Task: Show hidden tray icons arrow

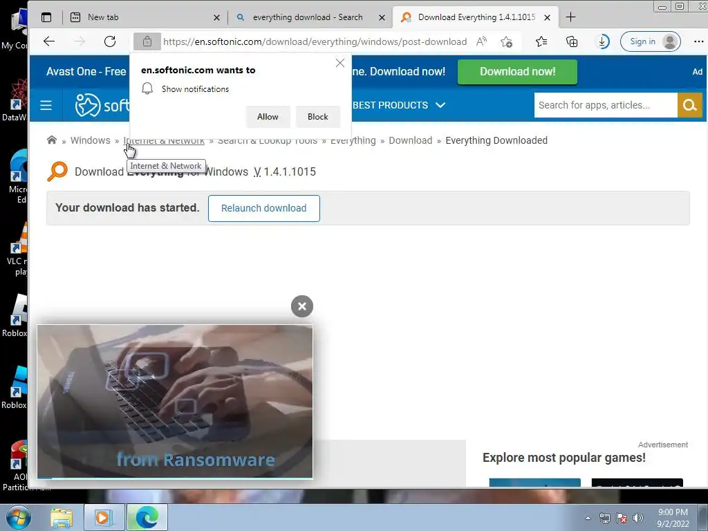Action: pyautogui.click(x=588, y=518)
